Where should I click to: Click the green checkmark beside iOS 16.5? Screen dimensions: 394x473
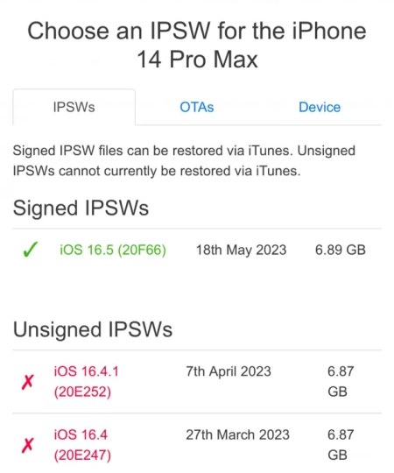coord(31,250)
